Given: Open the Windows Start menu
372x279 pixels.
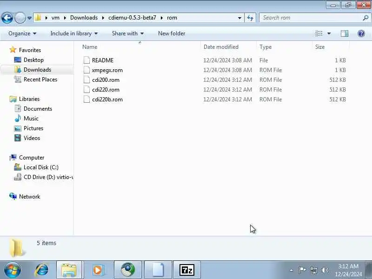Looking at the screenshot, I should click(13, 270).
